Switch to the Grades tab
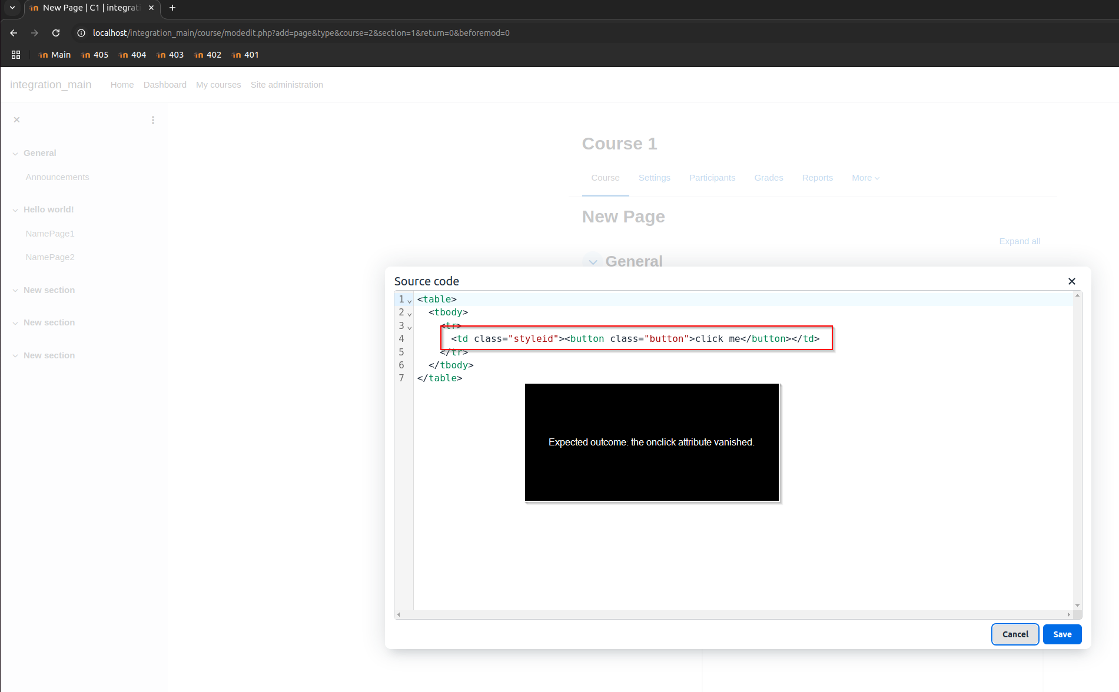This screenshot has height=692, width=1119. point(769,178)
